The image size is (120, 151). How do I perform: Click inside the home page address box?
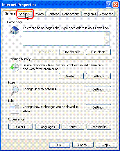(x=64, y=38)
